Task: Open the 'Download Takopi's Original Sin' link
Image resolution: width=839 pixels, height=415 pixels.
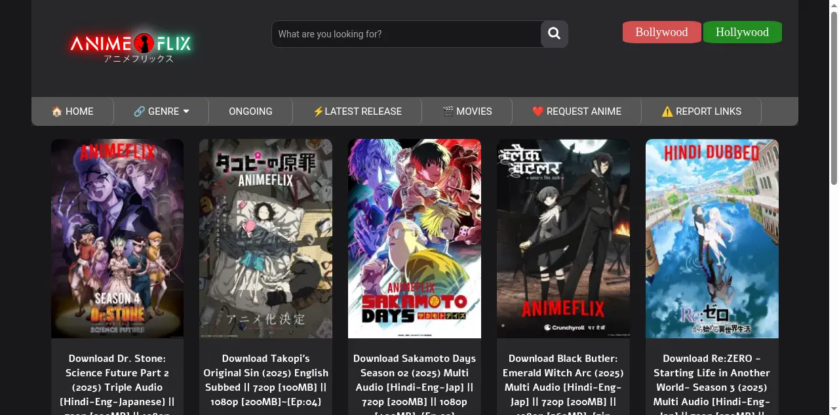Action: coord(265,380)
